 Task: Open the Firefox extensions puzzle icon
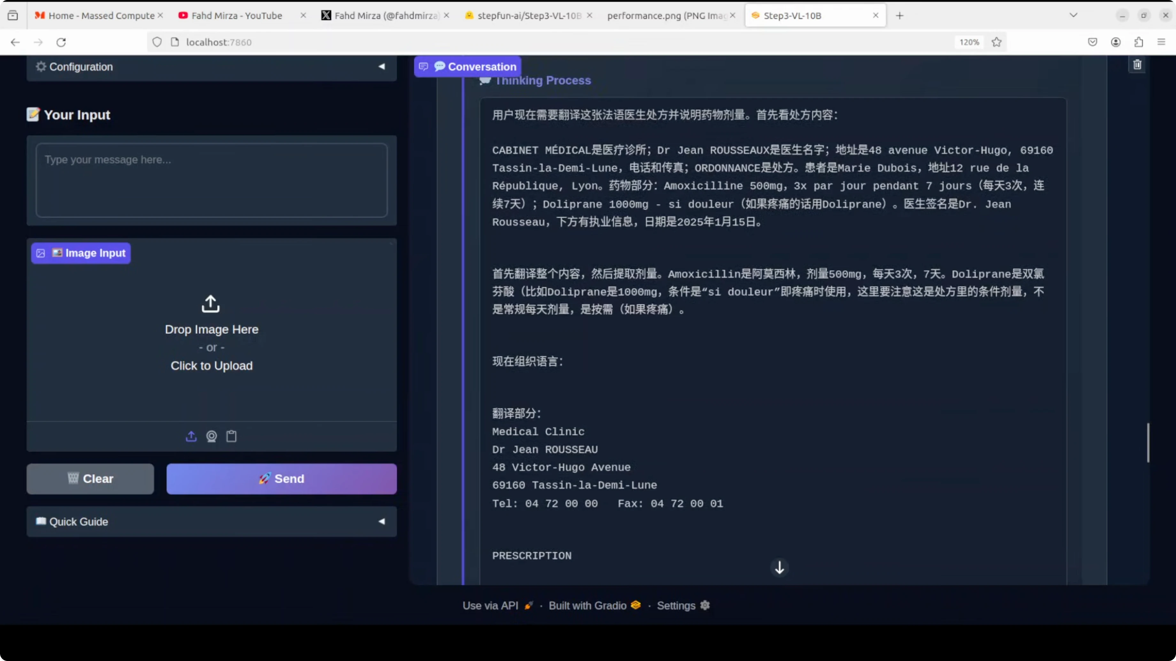coord(1139,42)
